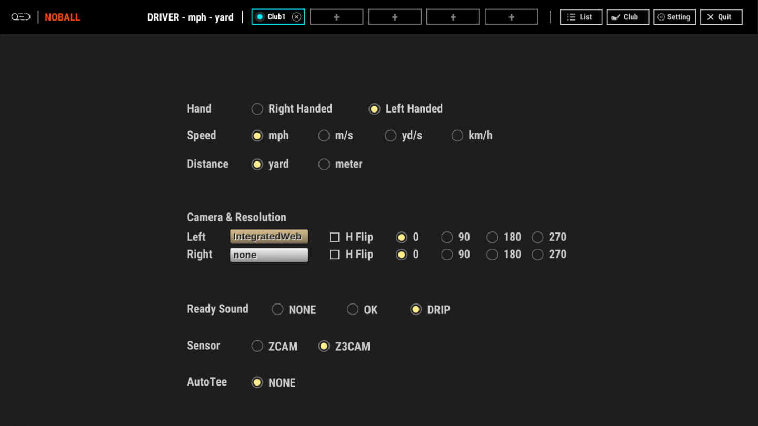Click the NOBALL logo
Viewport: 758px width, 426px height.
click(62, 17)
